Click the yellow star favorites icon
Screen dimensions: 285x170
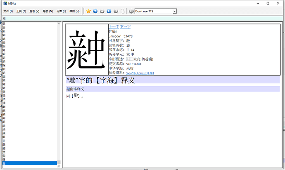tap(88, 11)
